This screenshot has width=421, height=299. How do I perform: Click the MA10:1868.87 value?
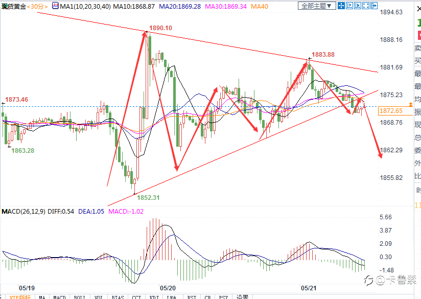[x=134, y=7]
